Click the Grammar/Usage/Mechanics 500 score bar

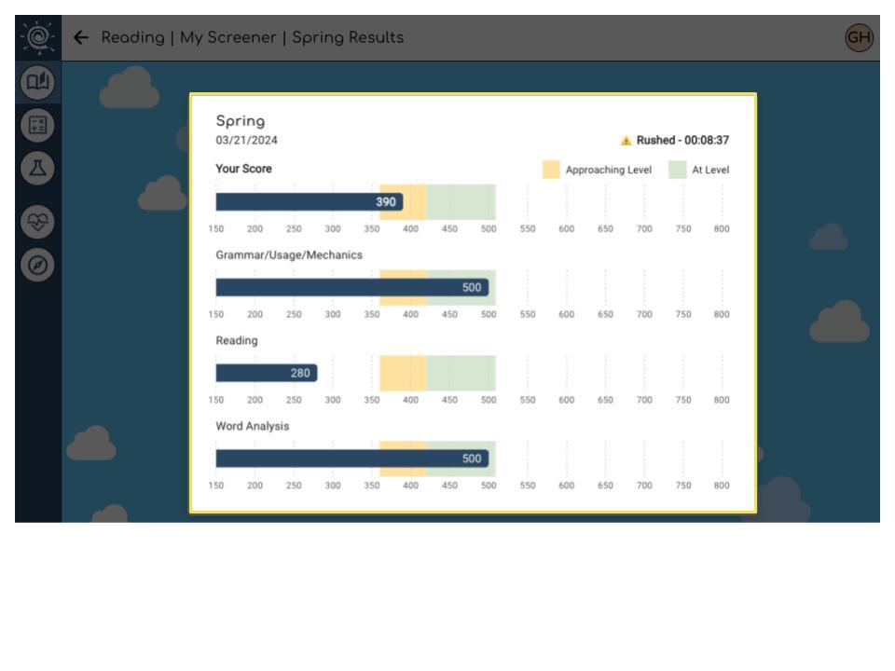coord(352,288)
